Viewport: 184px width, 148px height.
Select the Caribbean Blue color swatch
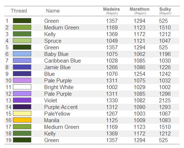[22, 60]
